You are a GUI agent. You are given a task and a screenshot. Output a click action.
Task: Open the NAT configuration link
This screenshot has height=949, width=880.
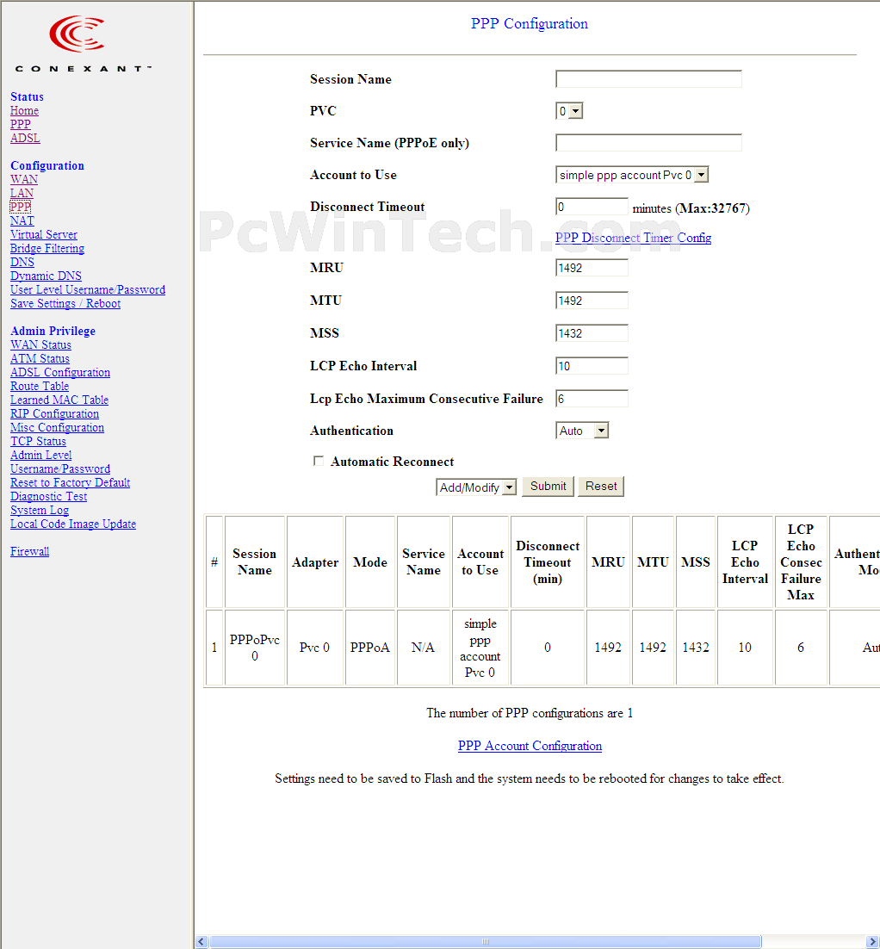point(22,221)
